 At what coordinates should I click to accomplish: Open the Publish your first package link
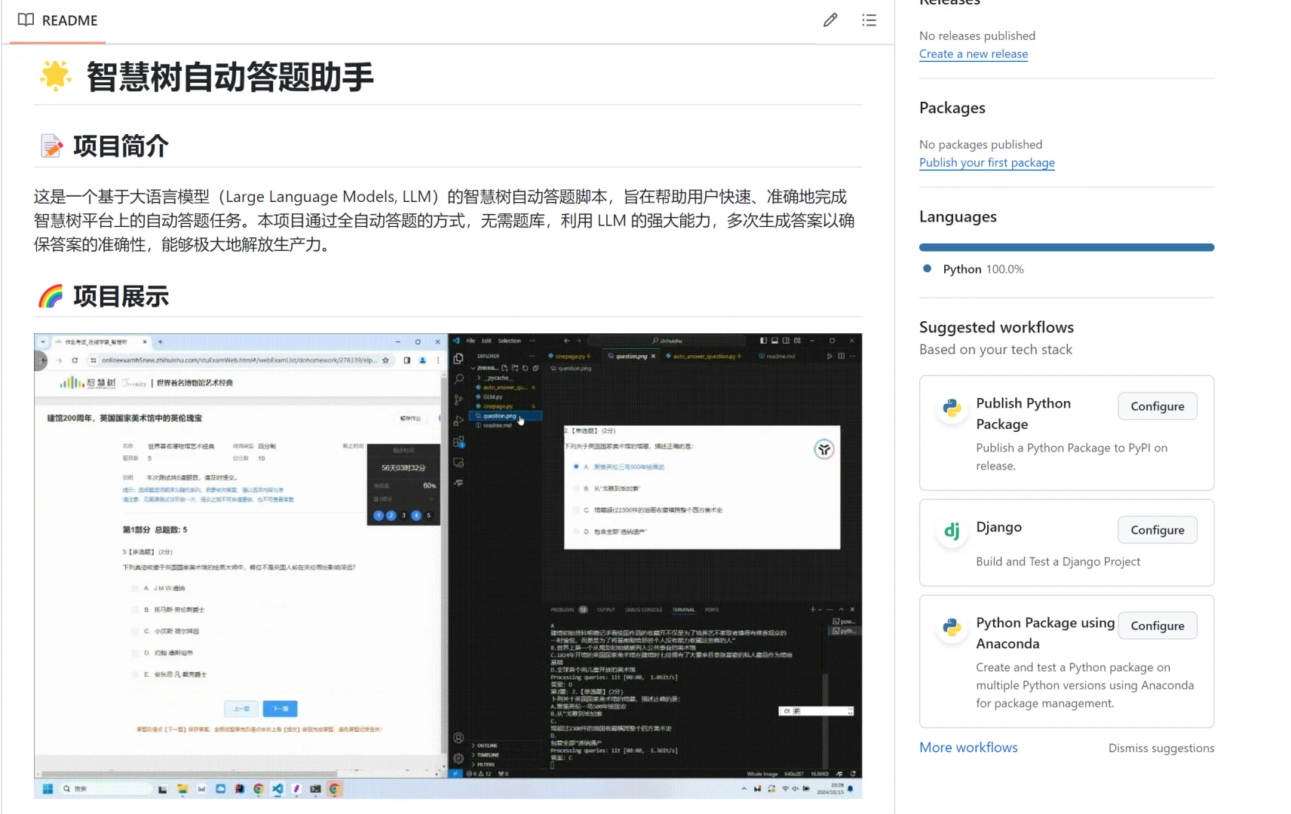(986, 163)
